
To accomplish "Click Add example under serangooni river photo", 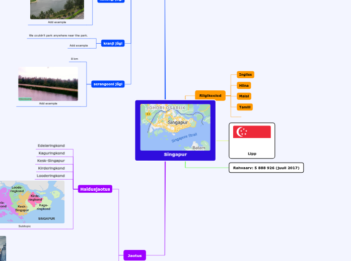I will tap(48, 103).
